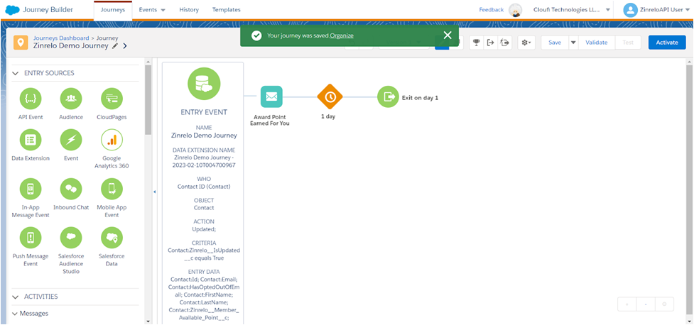The width and height of the screenshot is (694, 325).
Task: Go to Journeys Dashboard breadcrumb
Action: point(61,38)
